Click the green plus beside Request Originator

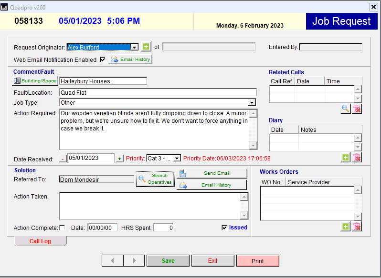[x=146, y=47]
